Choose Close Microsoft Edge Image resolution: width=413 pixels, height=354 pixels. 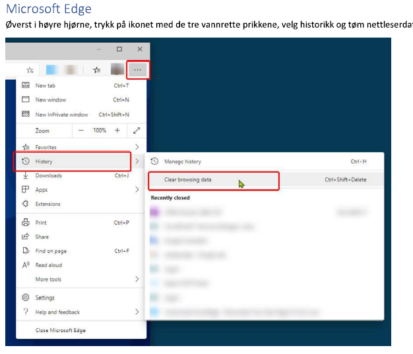(x=80, y=330)
